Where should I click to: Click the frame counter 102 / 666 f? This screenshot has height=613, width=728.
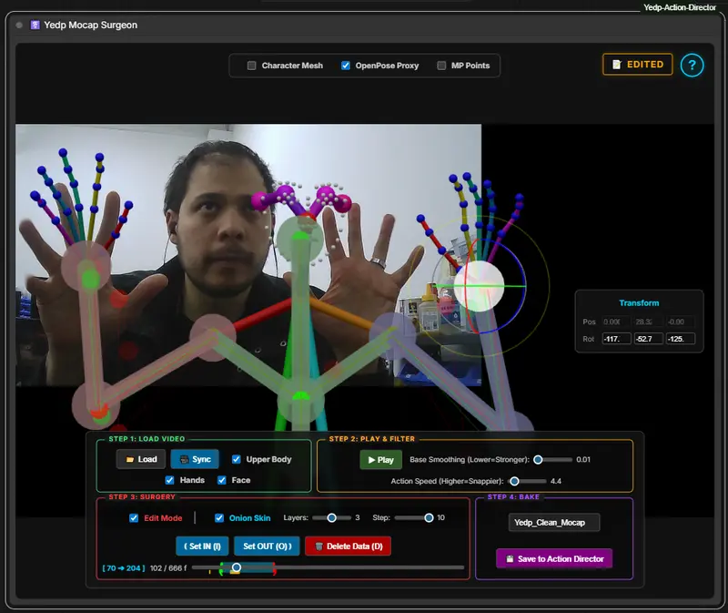click(168, 568)
